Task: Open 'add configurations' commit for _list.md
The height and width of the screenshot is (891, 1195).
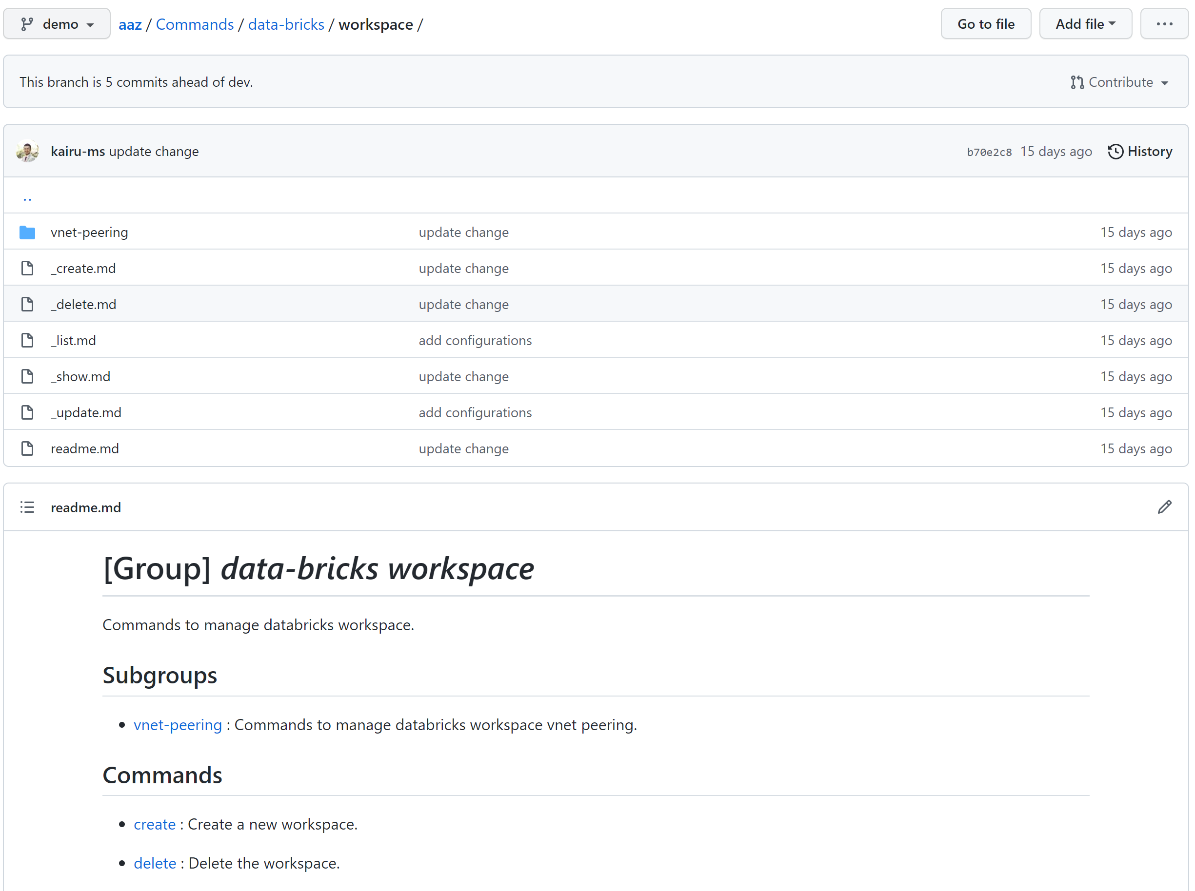Action: coord(475,341)
